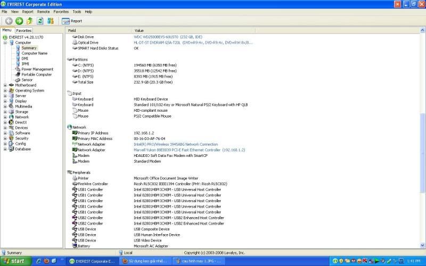Click the Software tree icon
The width and height of the screenshot is (426, 266).
tap(11, 133)
